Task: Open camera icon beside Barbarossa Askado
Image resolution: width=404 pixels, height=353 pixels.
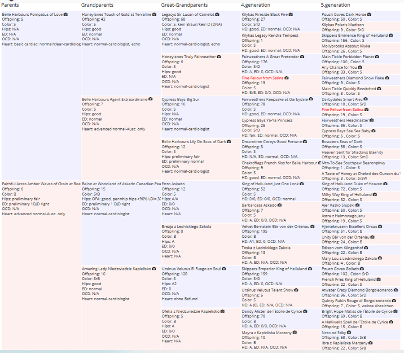Action: 280,205
